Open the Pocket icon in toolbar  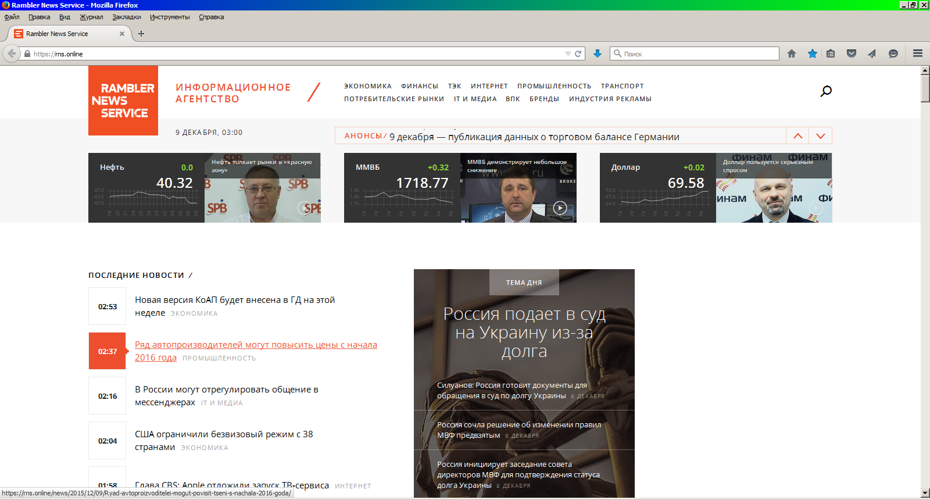coord(852,53)
